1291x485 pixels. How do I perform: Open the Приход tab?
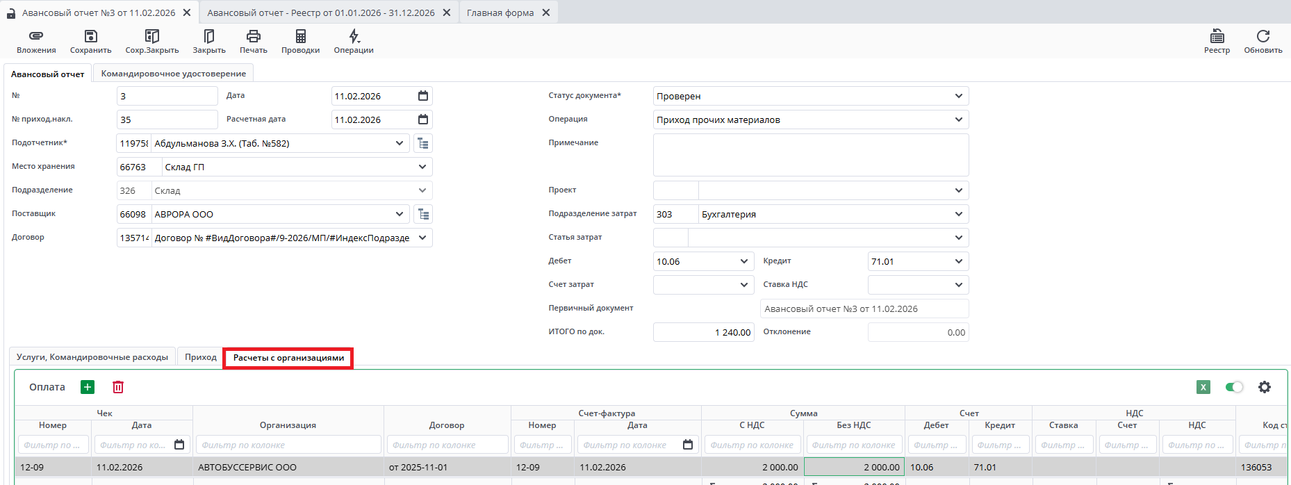(x=200, y=357)
